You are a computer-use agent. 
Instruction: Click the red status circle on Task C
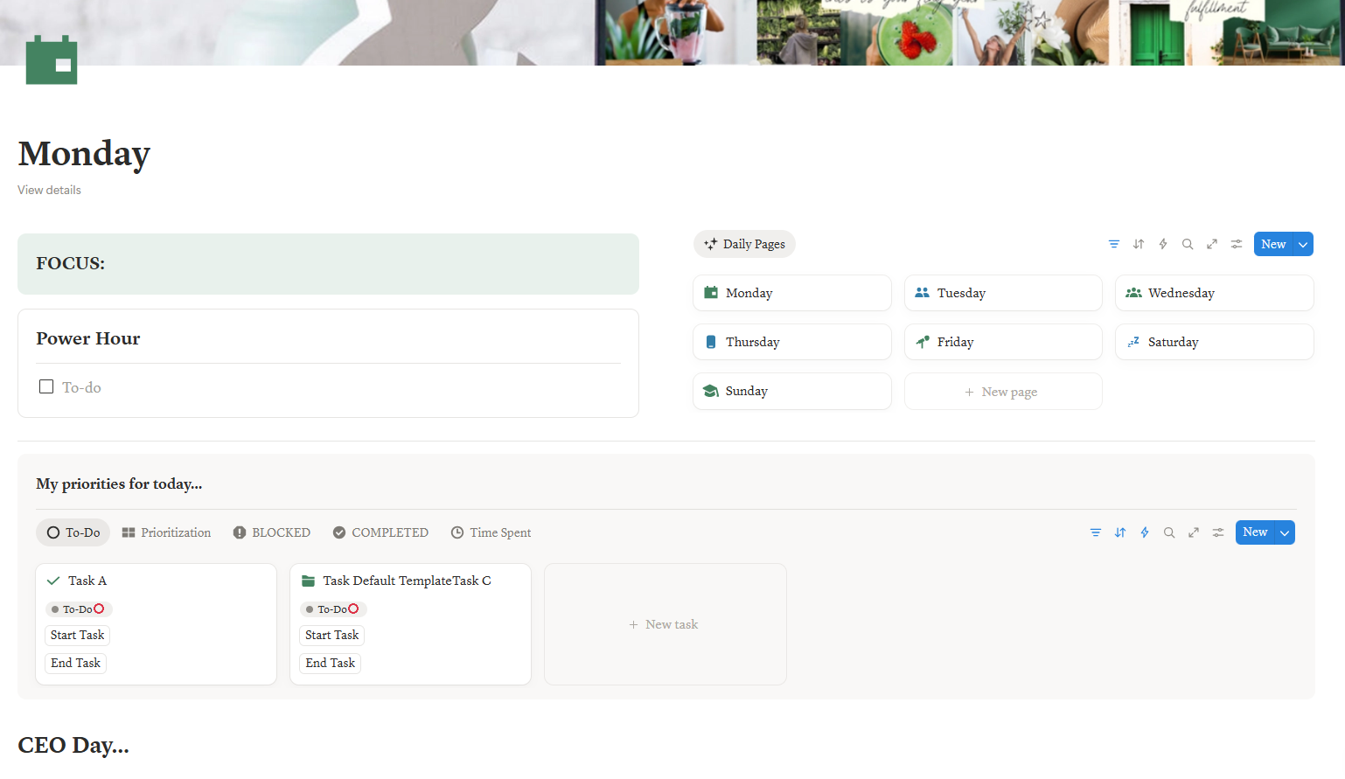pos(353,609)
